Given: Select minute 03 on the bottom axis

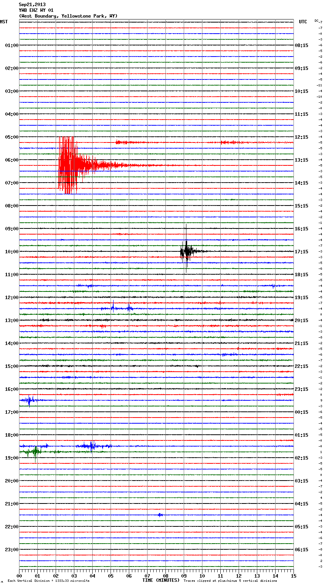Looking at the screenshot, I should [74, 576].
